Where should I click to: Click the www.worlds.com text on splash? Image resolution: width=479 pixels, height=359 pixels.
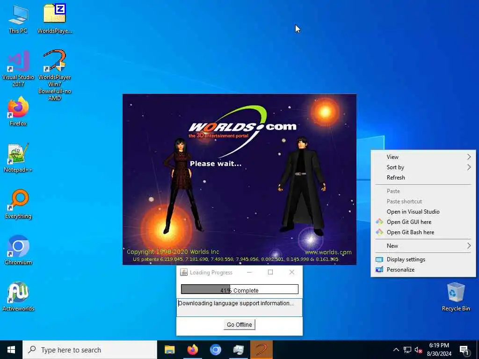tap(328, 252)
